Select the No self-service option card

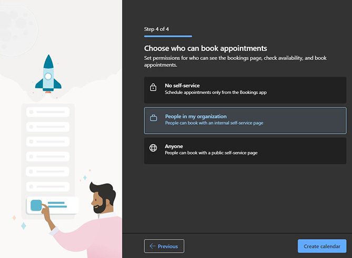click(x=245, y=90)
